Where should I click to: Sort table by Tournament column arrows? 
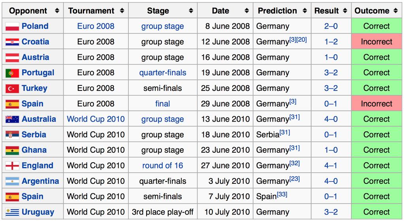(x=122, y=11)
